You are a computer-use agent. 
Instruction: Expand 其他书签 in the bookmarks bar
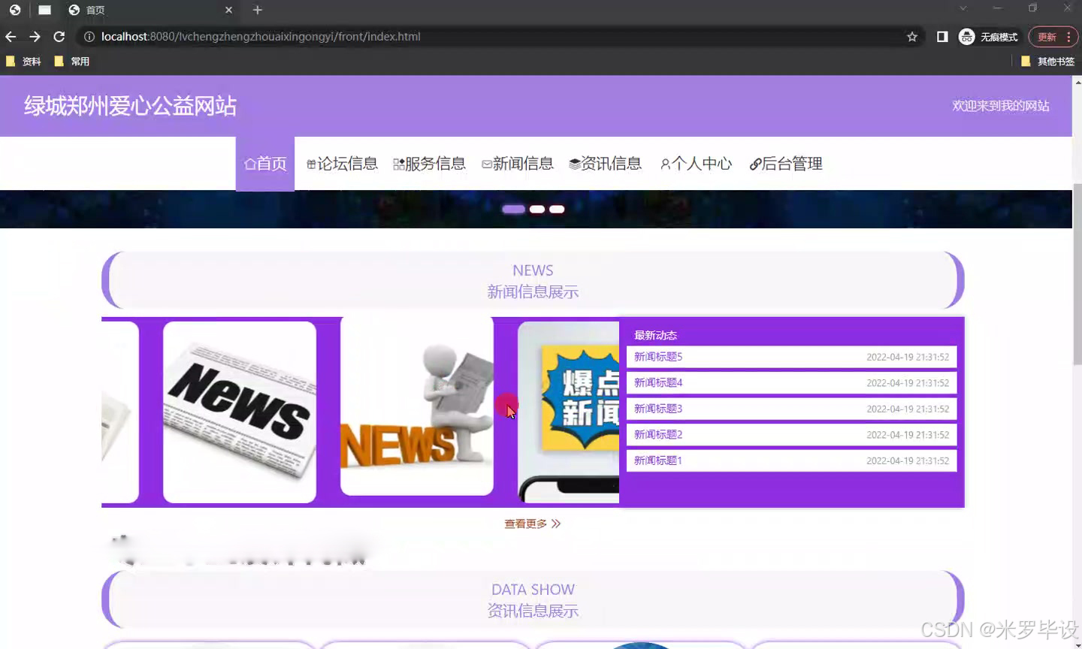coord(1055,61)
